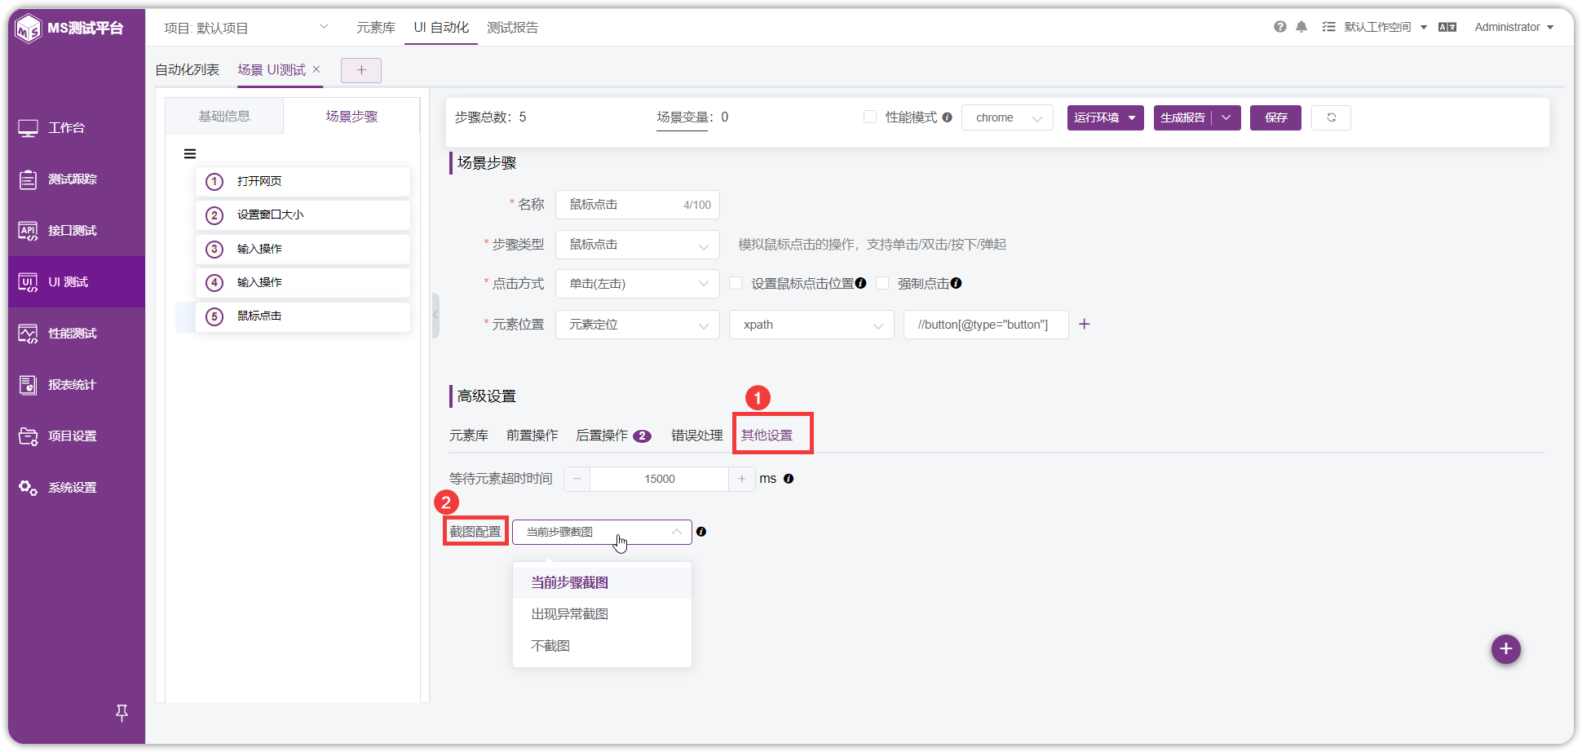This screenshot has width=1582, height=752.
Task: Open the notifications bell icon
Action: tap(1301, 27)
